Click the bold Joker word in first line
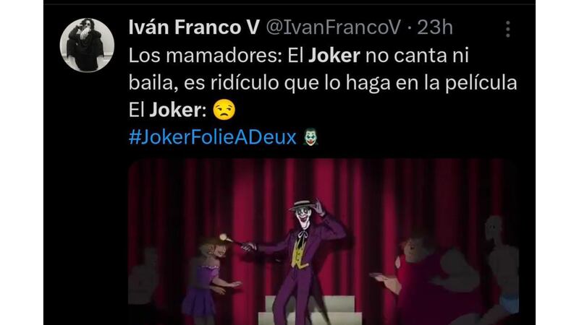This screenshot has width=579, height=325. click(334, 56)
